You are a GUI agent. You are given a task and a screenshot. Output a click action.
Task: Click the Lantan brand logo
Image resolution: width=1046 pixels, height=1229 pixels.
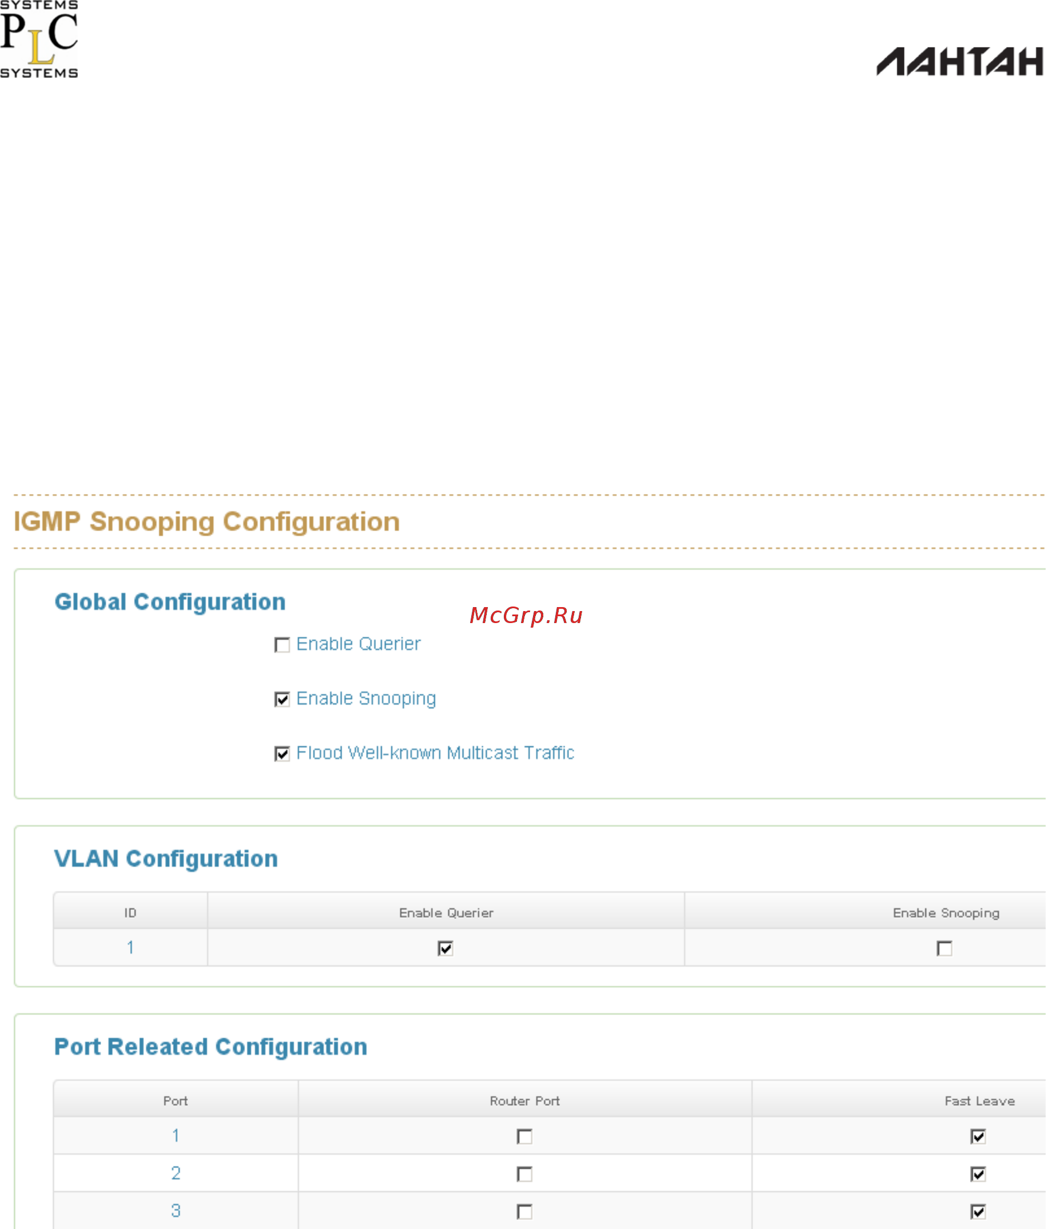point(960,62)
